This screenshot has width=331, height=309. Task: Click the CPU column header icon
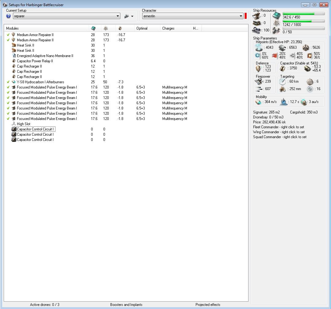tap(93, 28)
